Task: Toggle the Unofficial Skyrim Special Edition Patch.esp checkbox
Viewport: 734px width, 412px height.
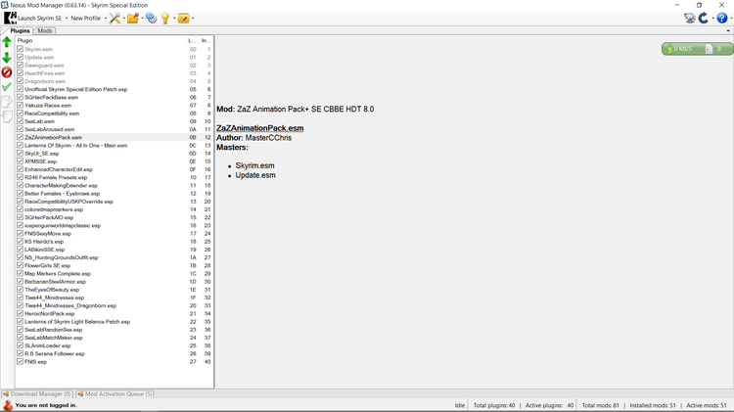Action: 21,89
